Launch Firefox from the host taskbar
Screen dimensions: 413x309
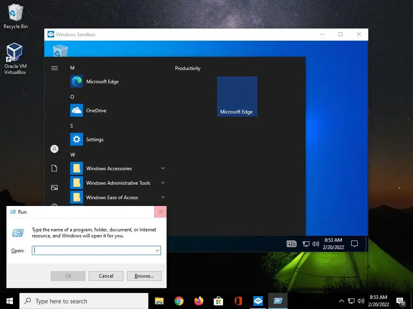pyautogui.click(x=198, y=301)
